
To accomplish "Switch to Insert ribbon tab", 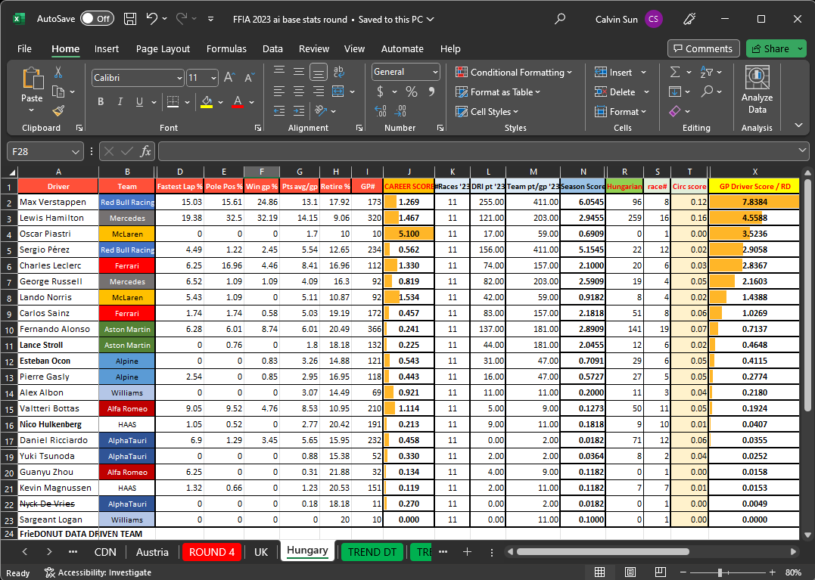I will coord(107,49).
